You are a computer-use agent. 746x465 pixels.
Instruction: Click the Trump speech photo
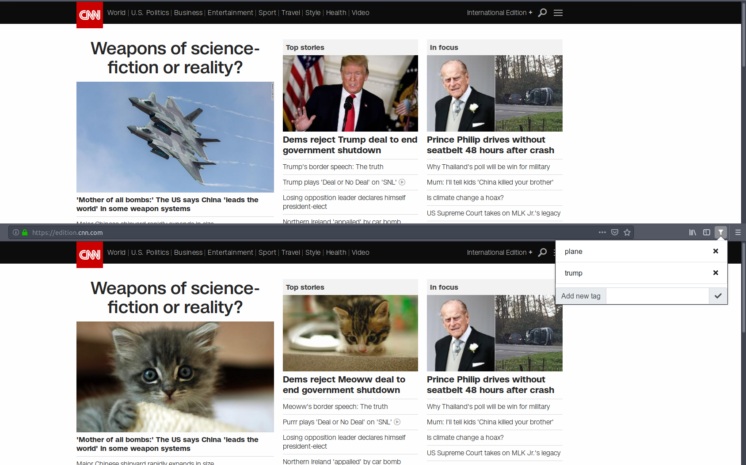click(x=350, y=93)
